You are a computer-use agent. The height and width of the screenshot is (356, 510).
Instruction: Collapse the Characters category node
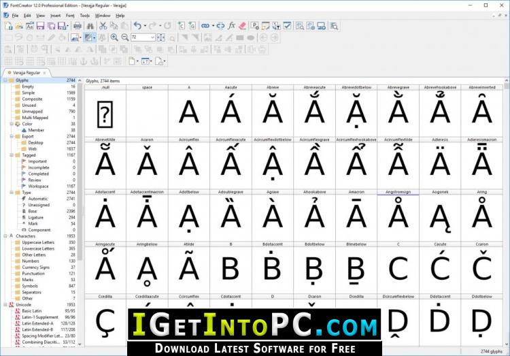pos(5,236)
